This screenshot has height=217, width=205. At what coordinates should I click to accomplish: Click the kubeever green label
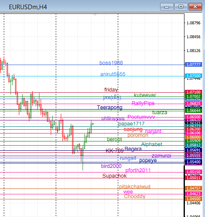tap(145, 95)
